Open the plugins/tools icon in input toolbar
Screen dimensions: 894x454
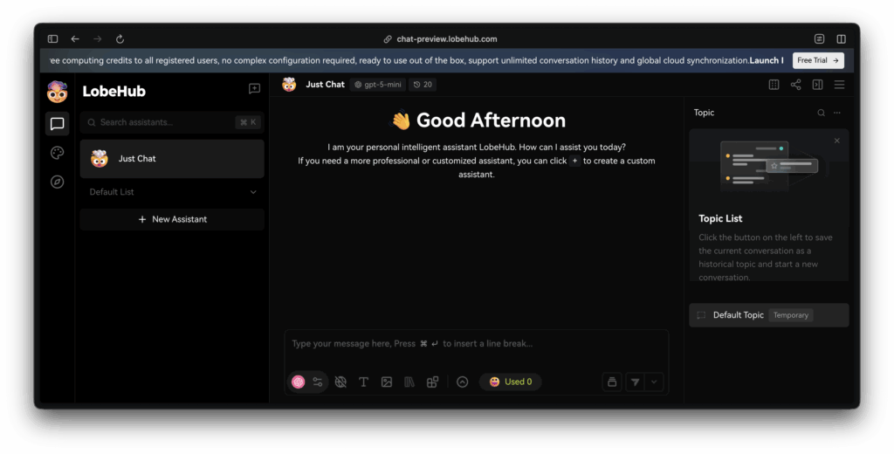[432, 382]
